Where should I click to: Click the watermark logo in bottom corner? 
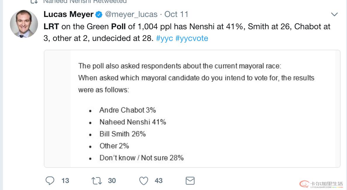click(x=321, y=184)
